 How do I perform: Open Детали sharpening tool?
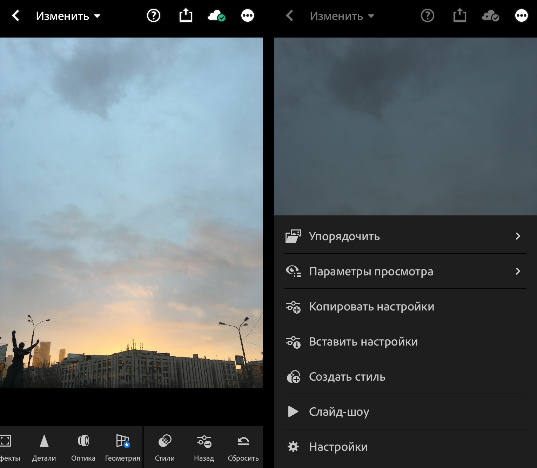coord(44,447)
